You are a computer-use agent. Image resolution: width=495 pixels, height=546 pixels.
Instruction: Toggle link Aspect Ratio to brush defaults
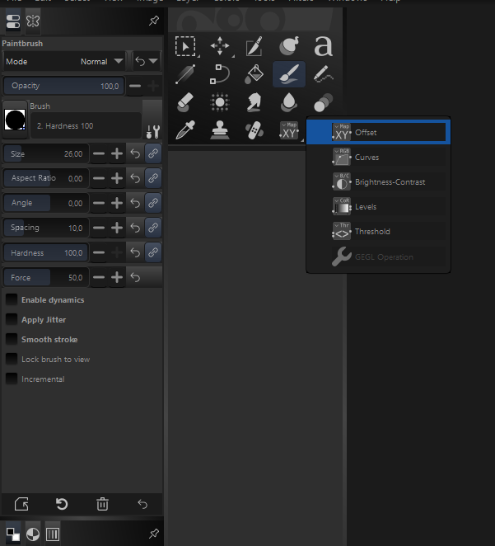pos(153,178)
